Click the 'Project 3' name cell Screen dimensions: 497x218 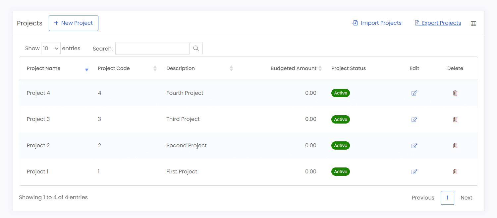[38, 119]
